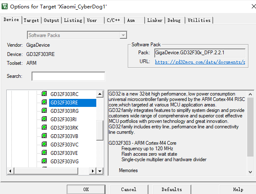Click device list scroll down arrow

point(100,171)
